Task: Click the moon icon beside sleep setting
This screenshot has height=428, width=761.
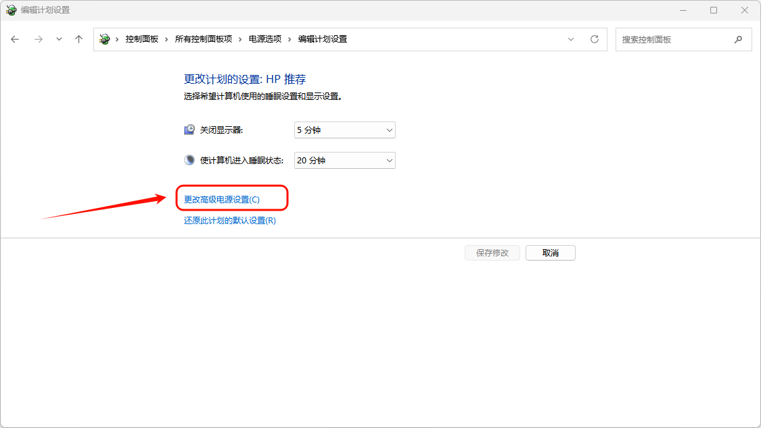Action: point(189,160)
